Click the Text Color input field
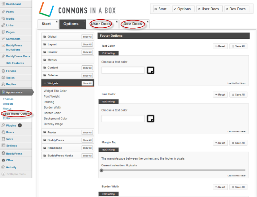This screenshot has height=197, width=257. (x=123, y=70)
